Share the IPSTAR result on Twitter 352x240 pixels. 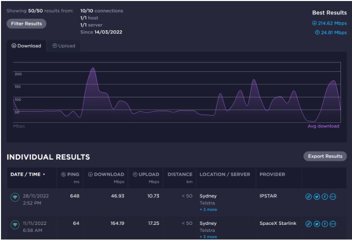pyautogui.click(x=317, y=197)
